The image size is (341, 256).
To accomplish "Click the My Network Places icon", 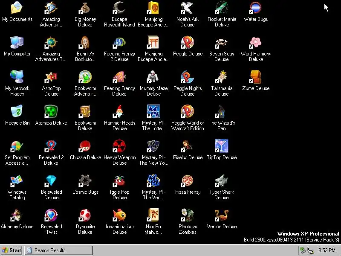I will pyautogui.click(x=17, y=77).
